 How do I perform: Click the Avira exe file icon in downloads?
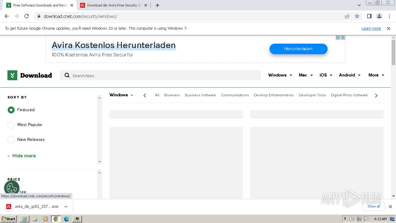coord(9,207)
